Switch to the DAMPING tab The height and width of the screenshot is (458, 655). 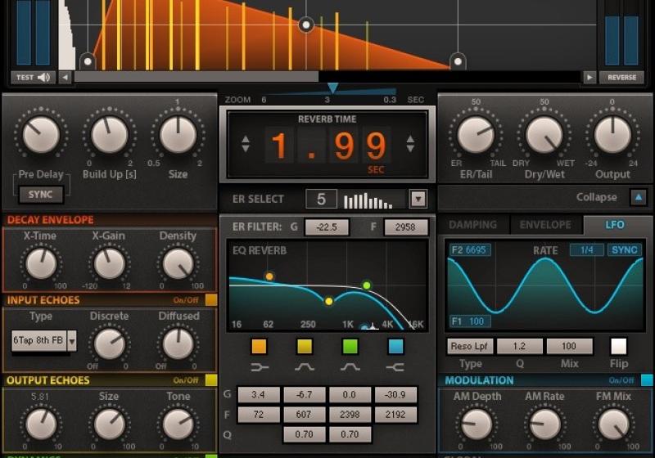click(x=473, y=225)
